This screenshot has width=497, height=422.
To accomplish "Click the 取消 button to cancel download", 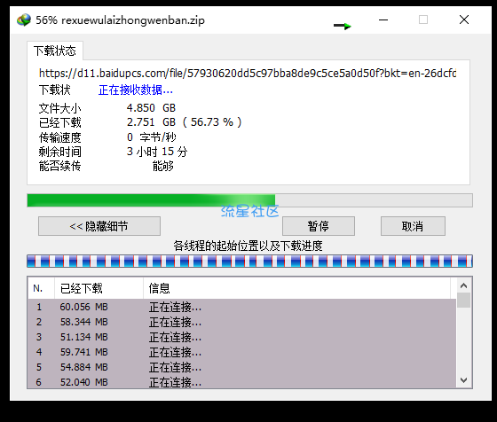I will pyautogui.click(x=413, y=226).
